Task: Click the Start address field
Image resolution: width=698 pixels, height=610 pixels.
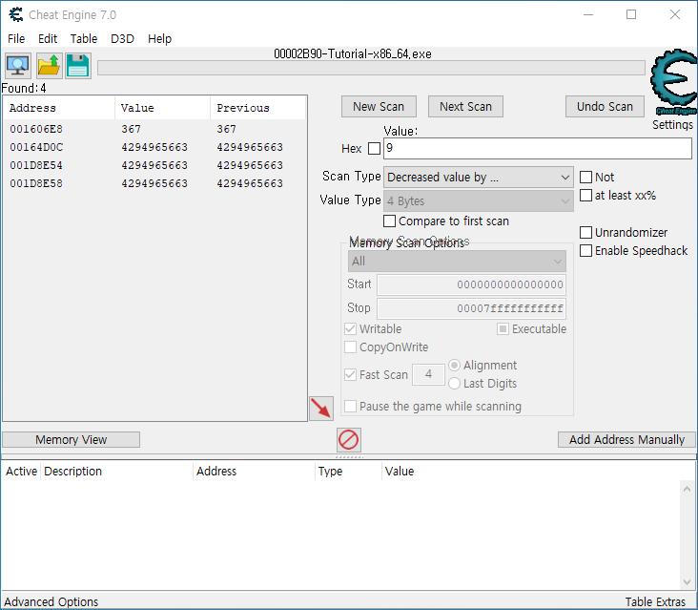Action: pos(471,284)
